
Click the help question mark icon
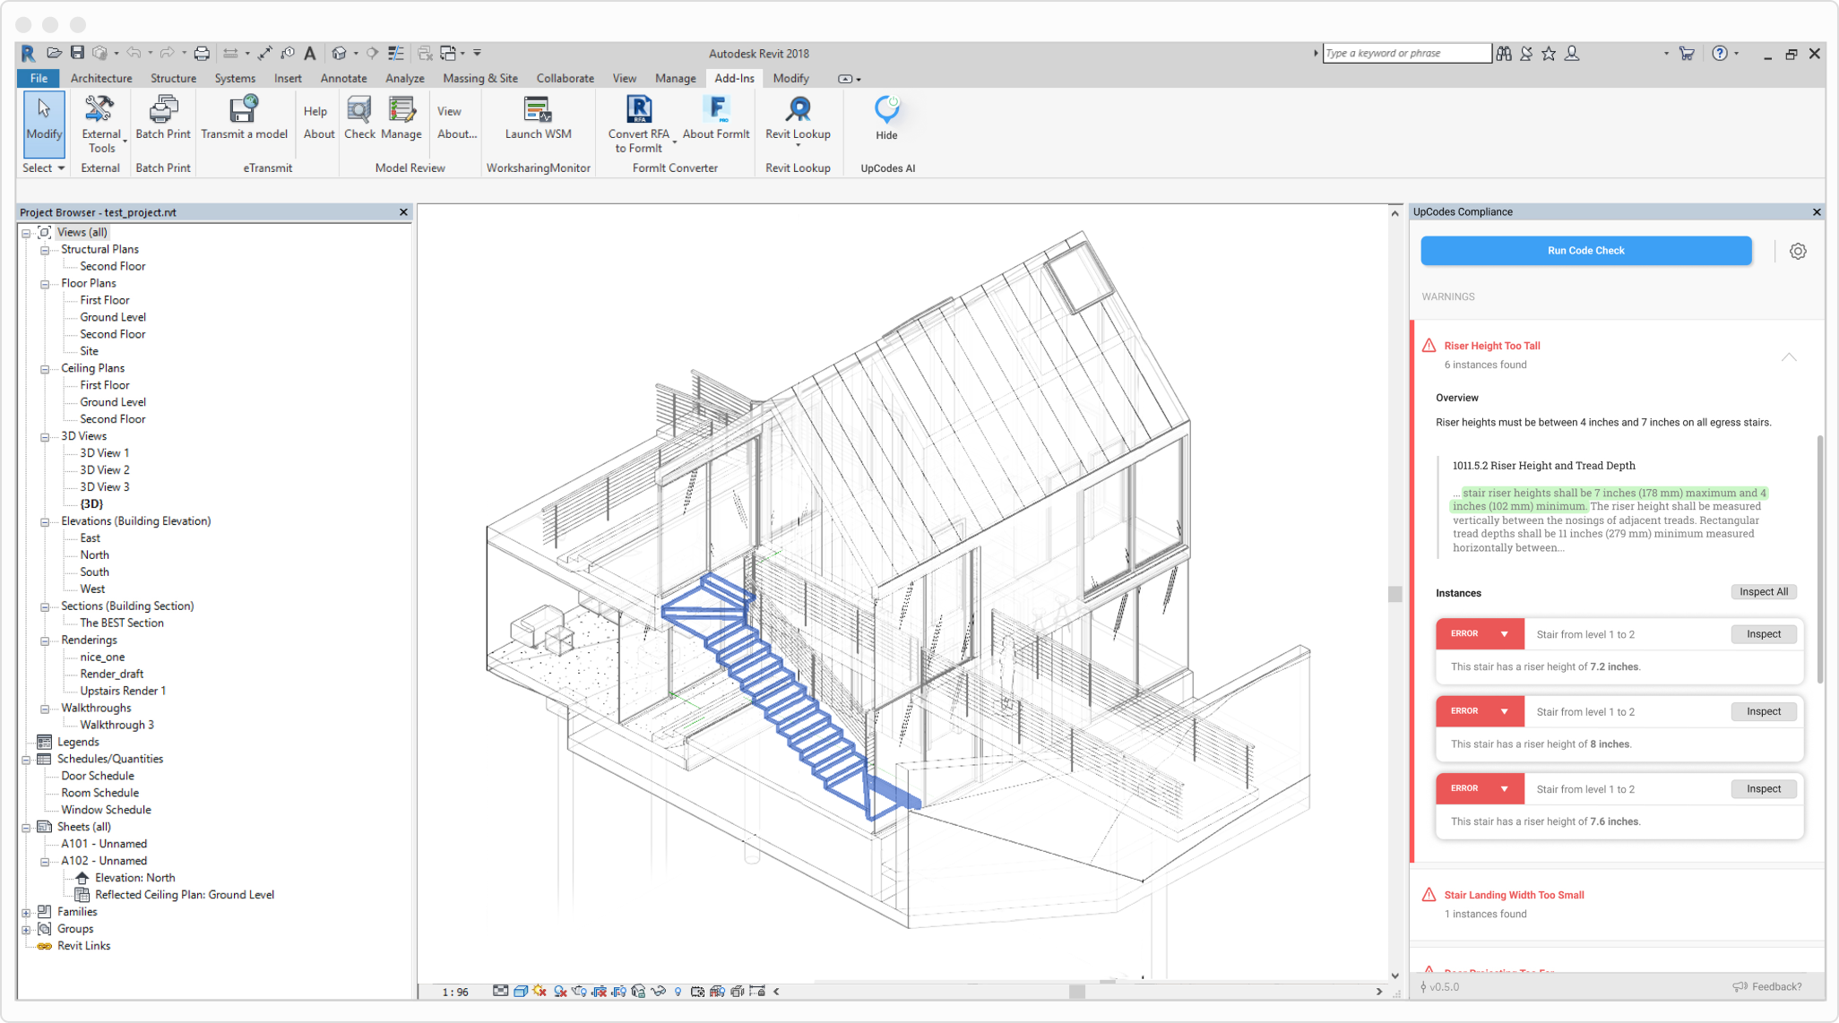(1719, 53)
